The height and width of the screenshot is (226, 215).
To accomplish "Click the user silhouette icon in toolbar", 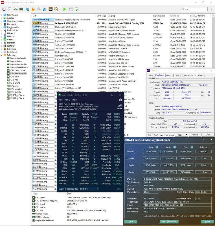I will tap(45, 9).
